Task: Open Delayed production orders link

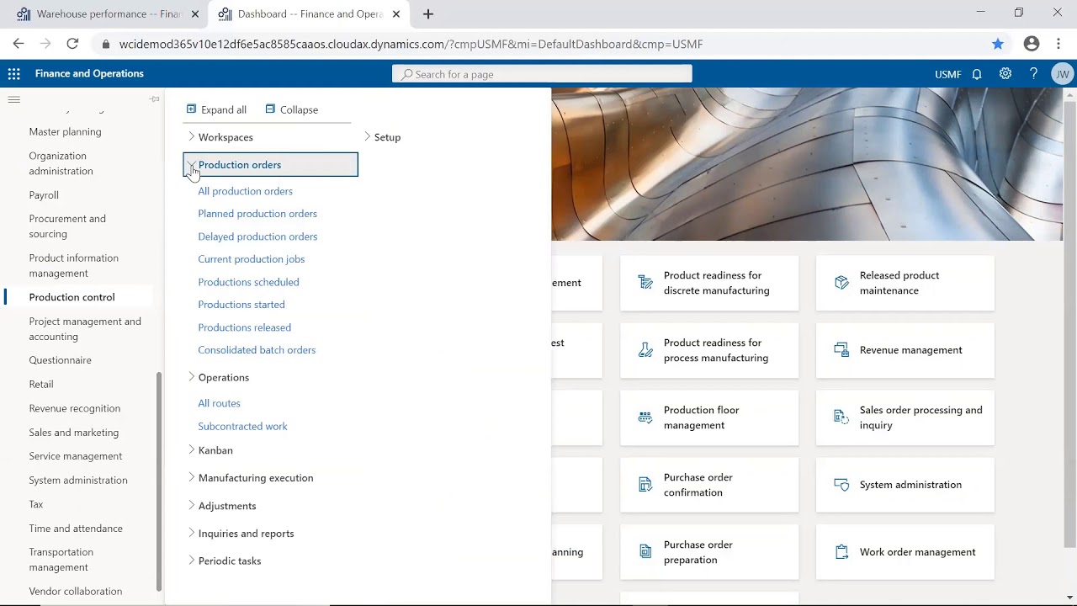Action: [257, 237]
